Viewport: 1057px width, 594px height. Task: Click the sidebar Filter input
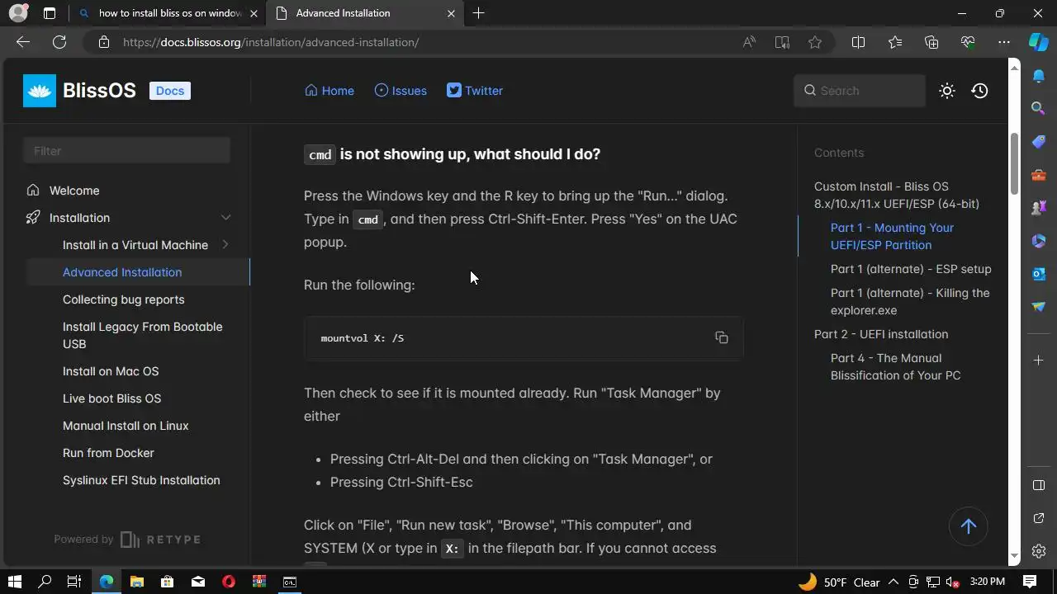pyautogui.click(x=126, y=151)
